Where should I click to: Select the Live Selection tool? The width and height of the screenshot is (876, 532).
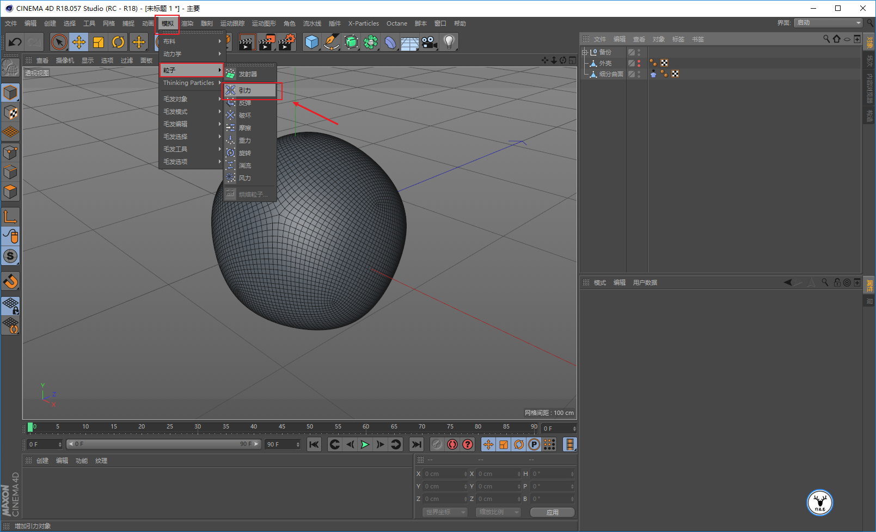(x=59, y=42)
